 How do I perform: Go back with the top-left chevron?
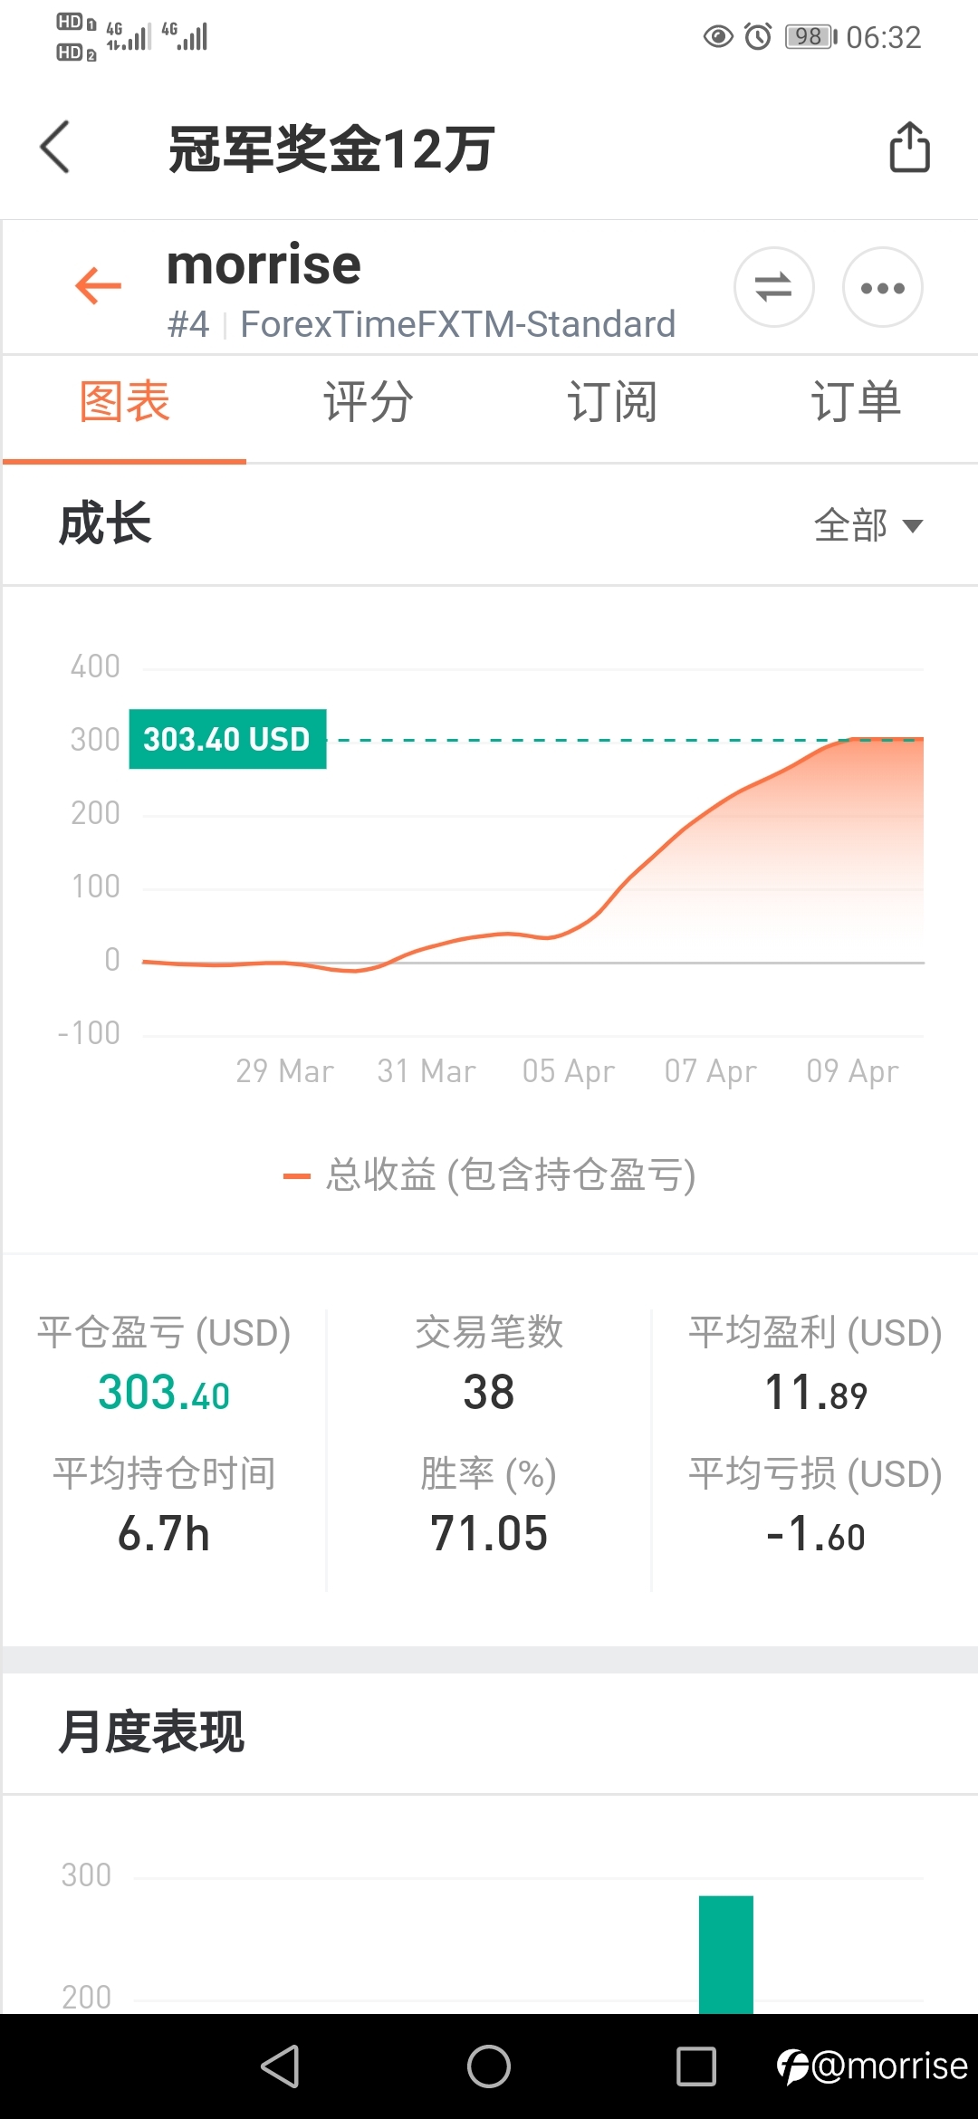tap(55, 147)
